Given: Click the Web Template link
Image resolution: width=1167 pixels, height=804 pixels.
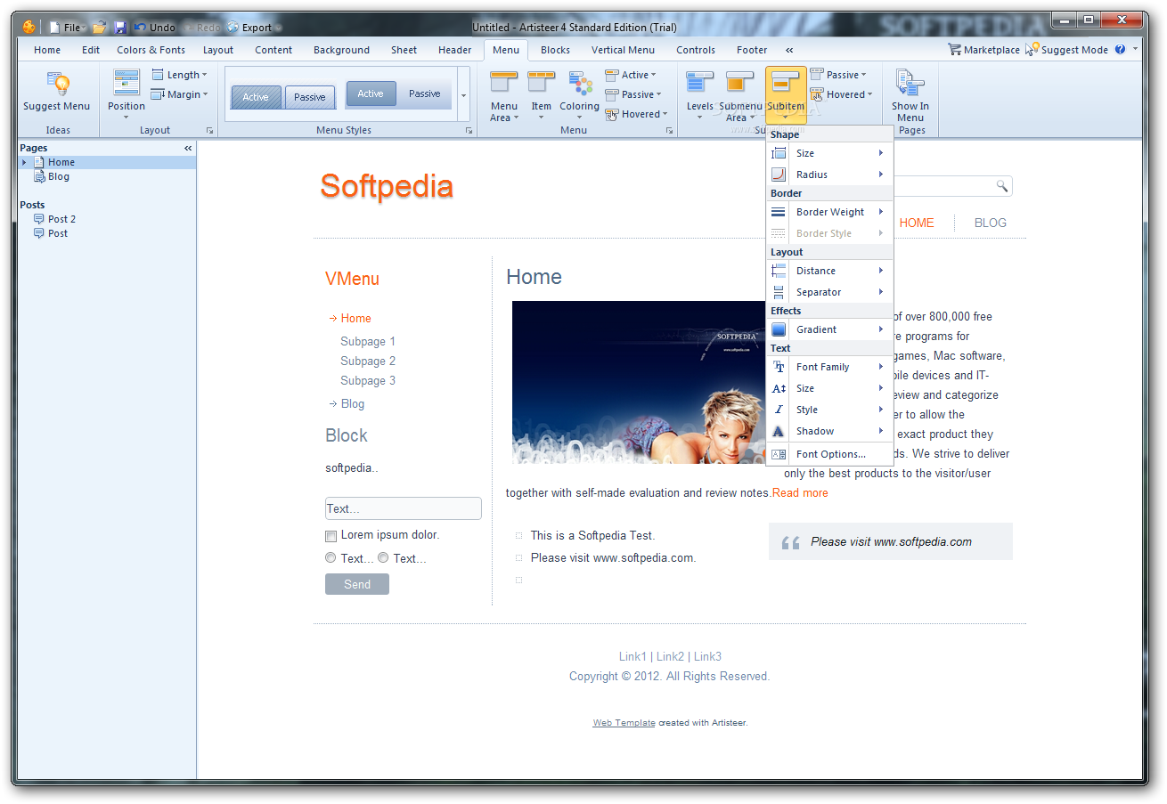Looking at the screenshot, I should [624, 723].
